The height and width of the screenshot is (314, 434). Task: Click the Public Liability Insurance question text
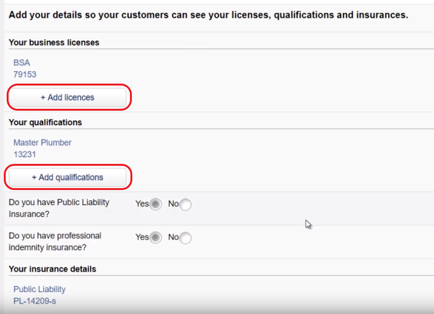point(59,208)
